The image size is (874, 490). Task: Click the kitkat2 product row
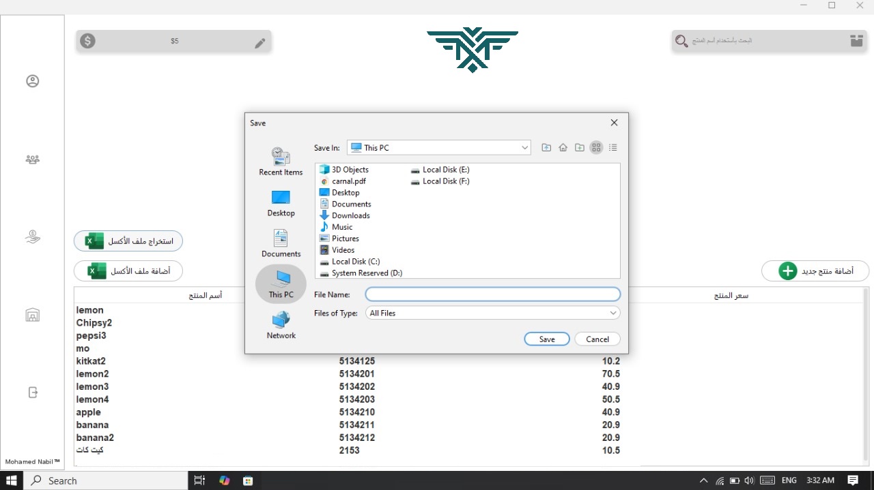468,361
